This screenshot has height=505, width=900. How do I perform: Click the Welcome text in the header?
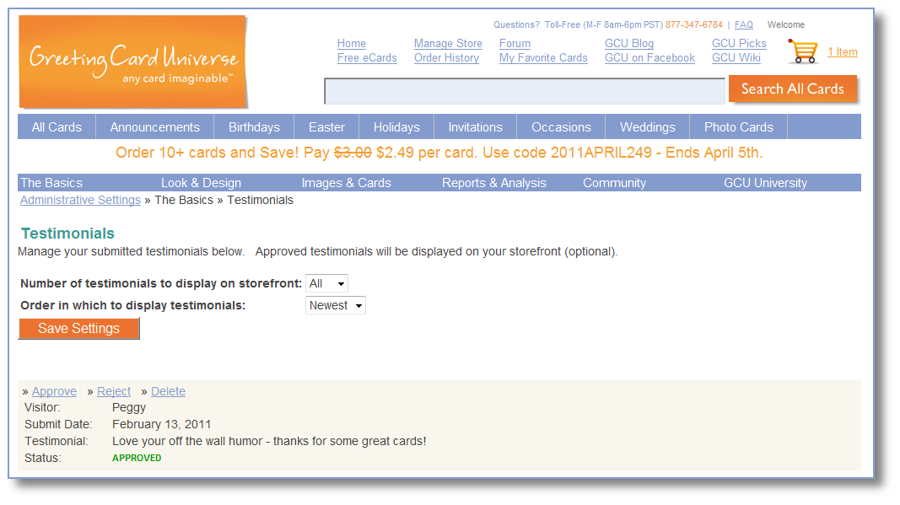tap(786, 24)
